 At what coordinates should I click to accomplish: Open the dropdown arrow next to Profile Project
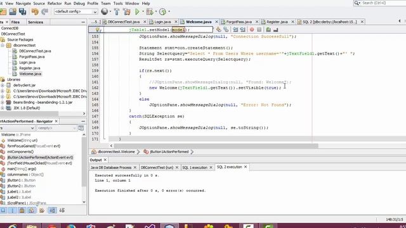tap(169, 11)
